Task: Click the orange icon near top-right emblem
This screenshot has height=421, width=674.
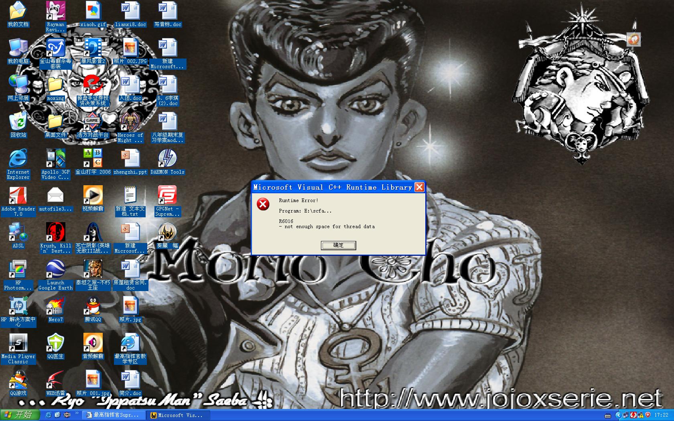Action: 634,39
